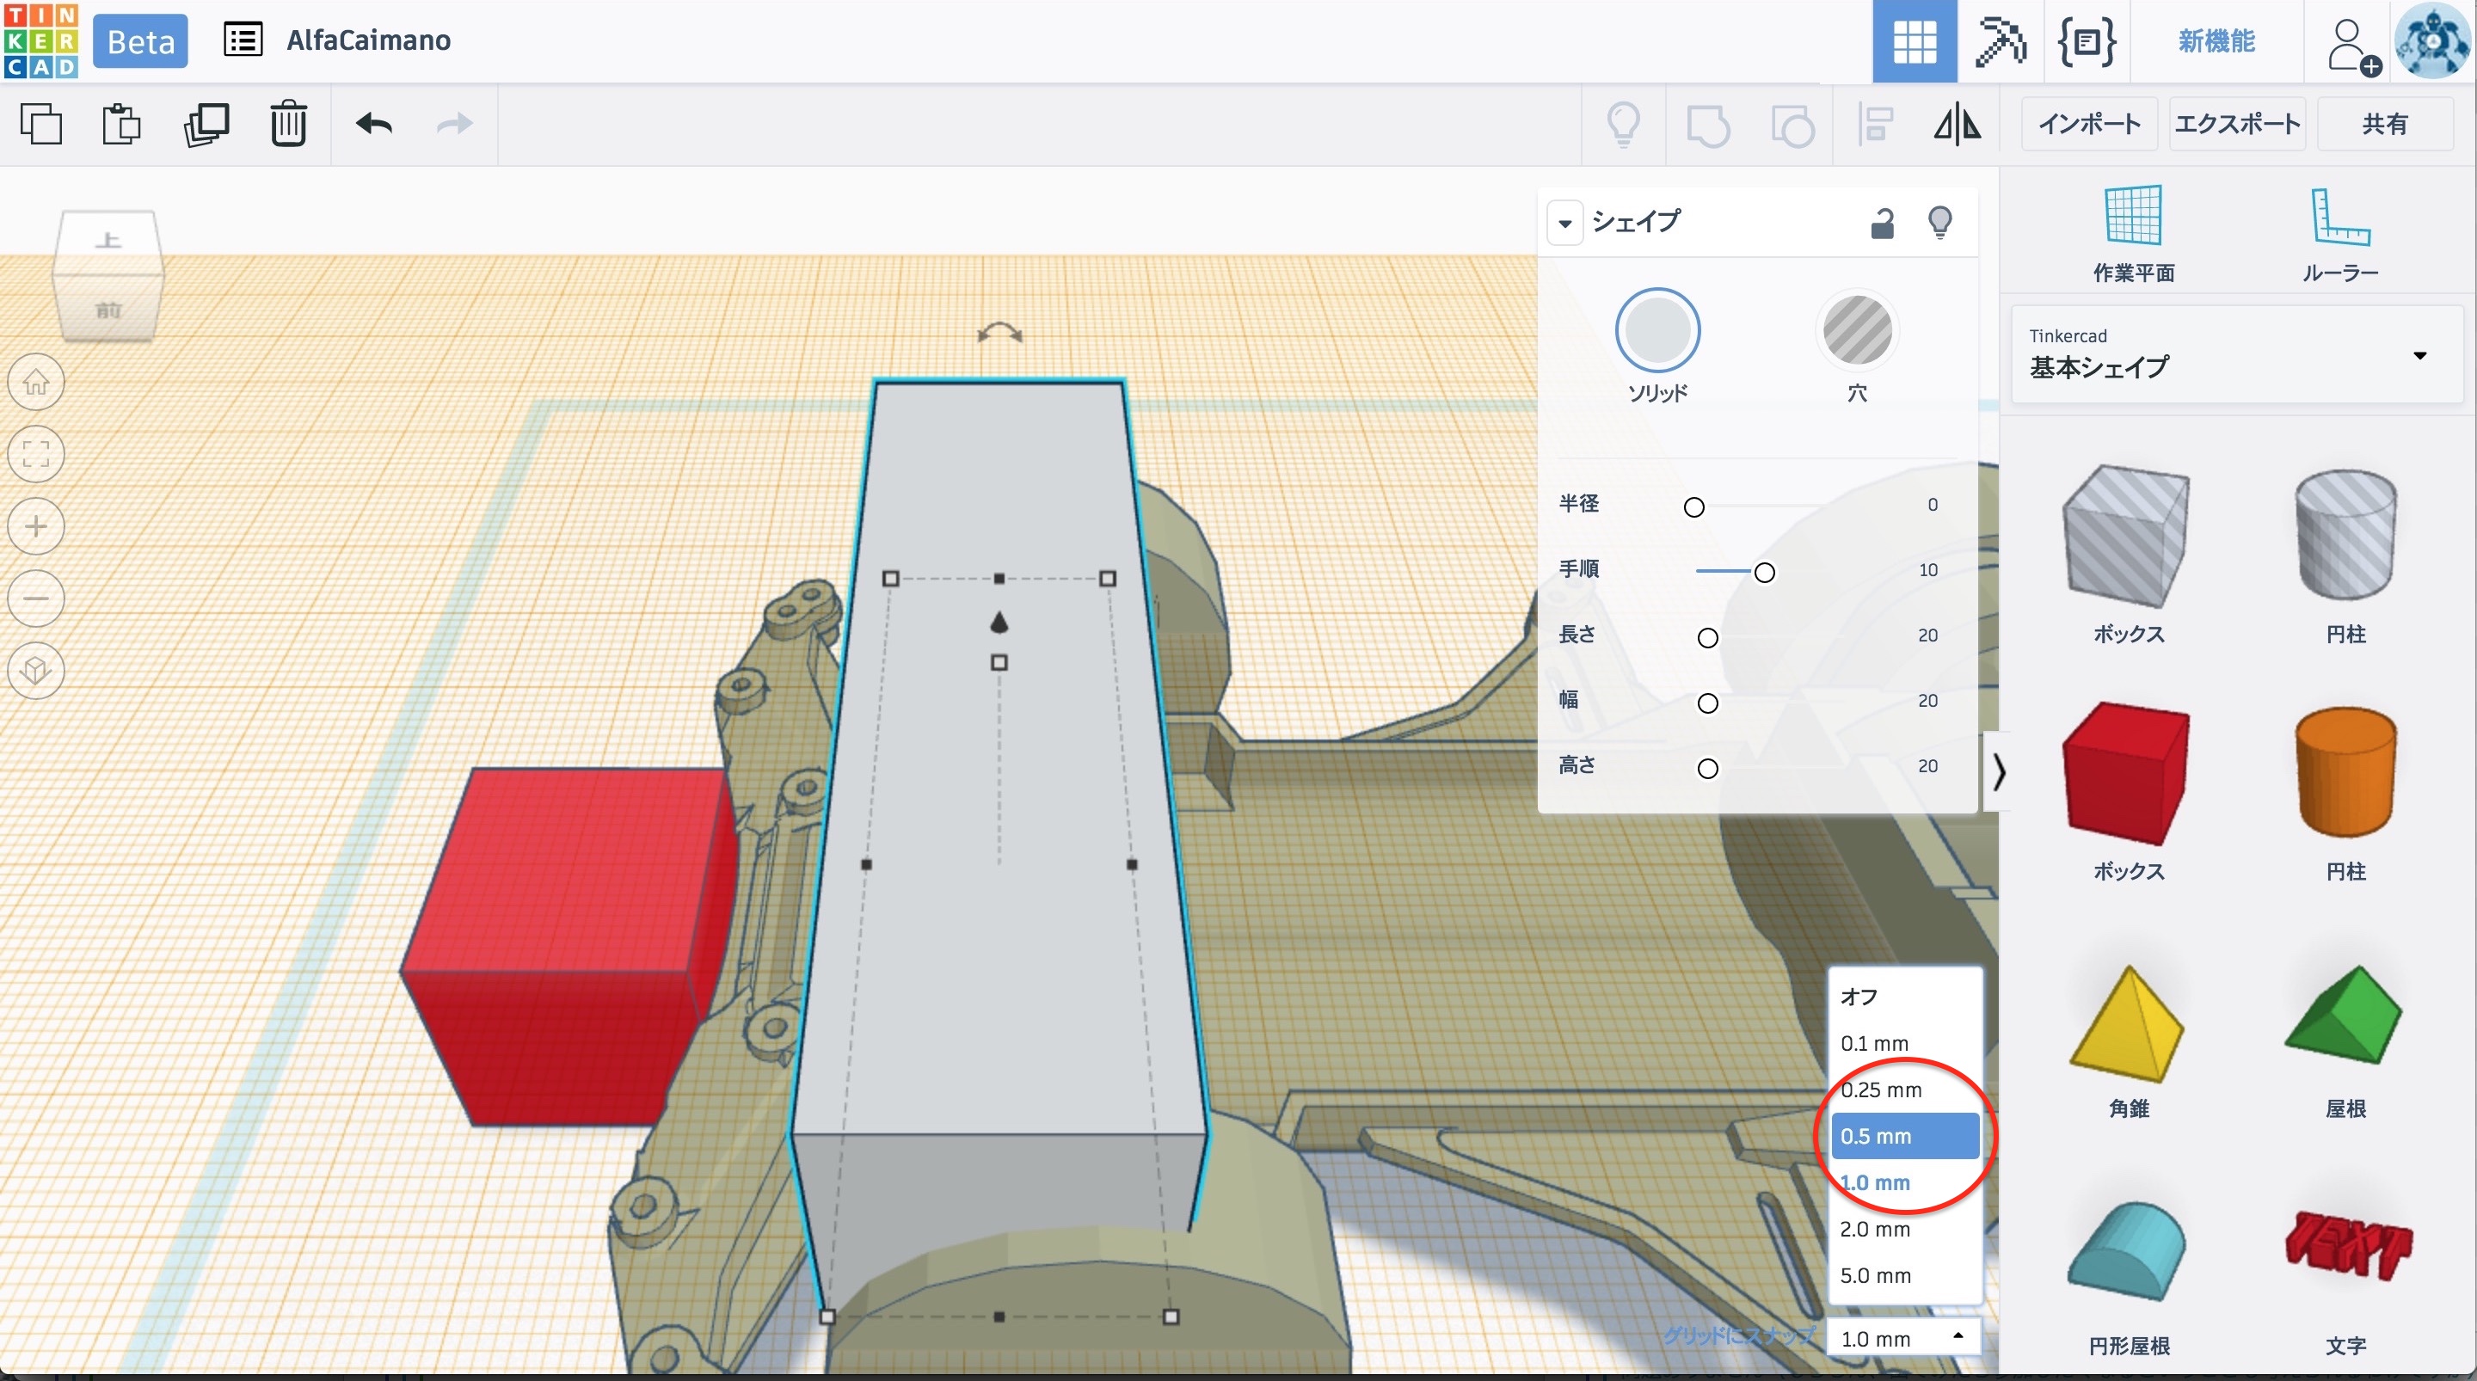Click the home view icon

click(36, 383)
